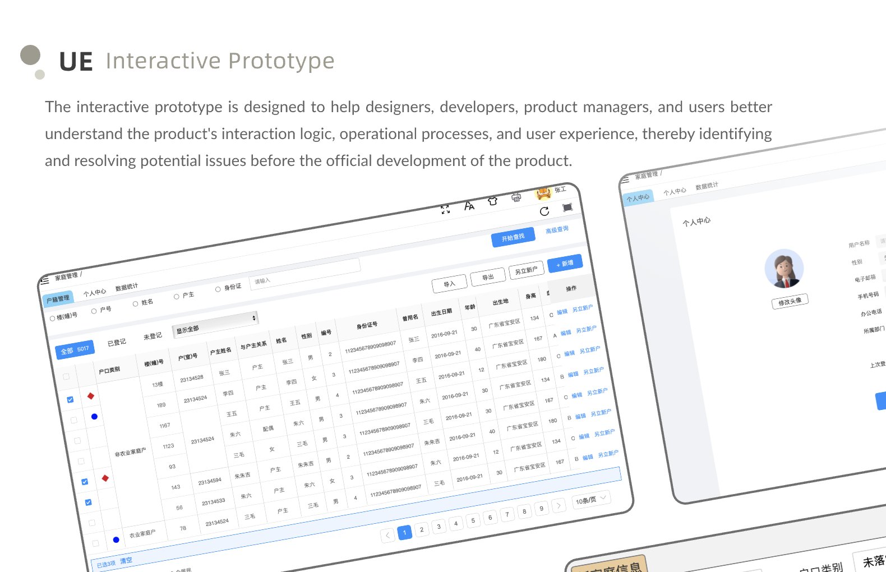Click the 开始查找 search button
886x572 pixels.
tap(513, 238)
